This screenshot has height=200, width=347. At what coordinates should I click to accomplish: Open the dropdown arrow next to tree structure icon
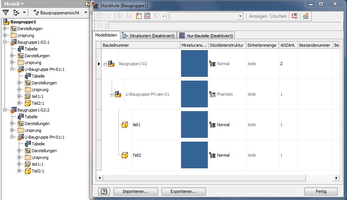pyautogui.click(x=24, y=12)
